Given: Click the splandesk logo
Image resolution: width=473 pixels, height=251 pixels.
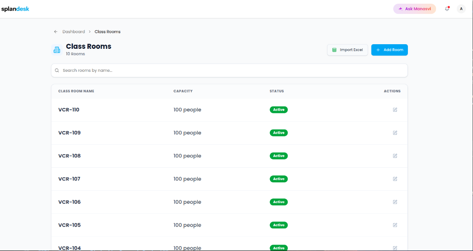Looking at the screenshot, I should tap(15, 9).
